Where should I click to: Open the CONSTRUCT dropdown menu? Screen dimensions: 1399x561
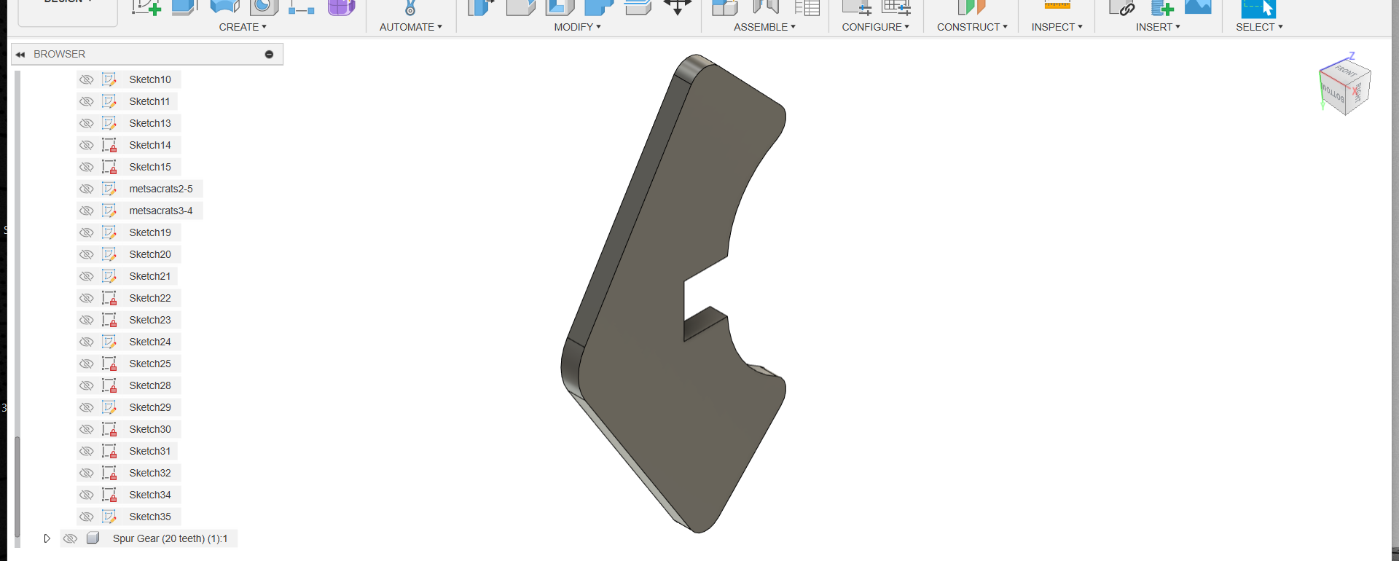972,27
